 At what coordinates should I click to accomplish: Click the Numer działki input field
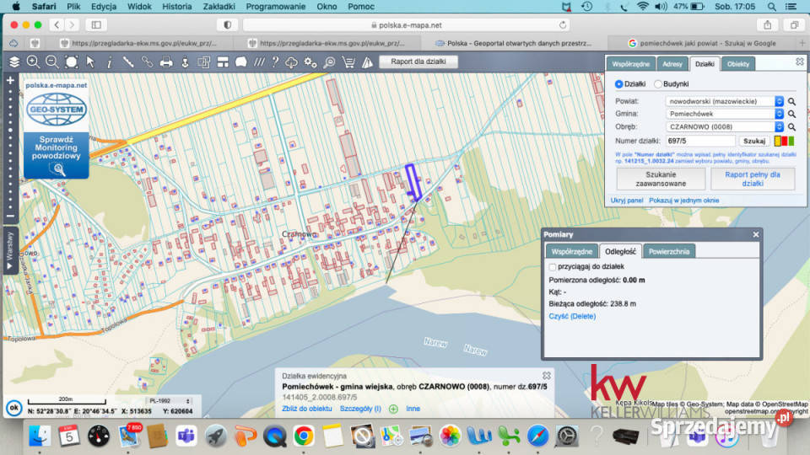pyautogui.click(x=699, y=141)
